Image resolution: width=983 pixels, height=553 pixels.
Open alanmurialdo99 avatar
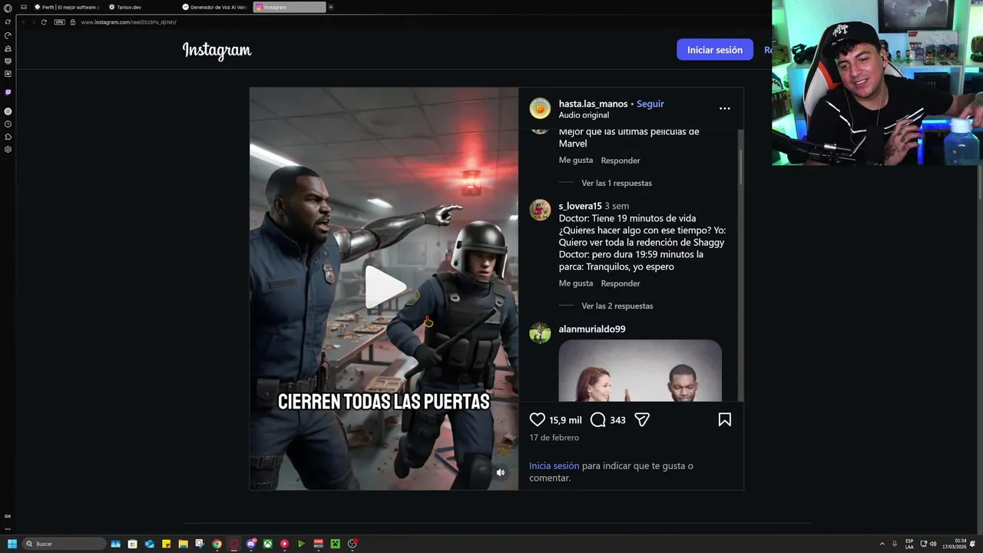[x=540, y=333]
